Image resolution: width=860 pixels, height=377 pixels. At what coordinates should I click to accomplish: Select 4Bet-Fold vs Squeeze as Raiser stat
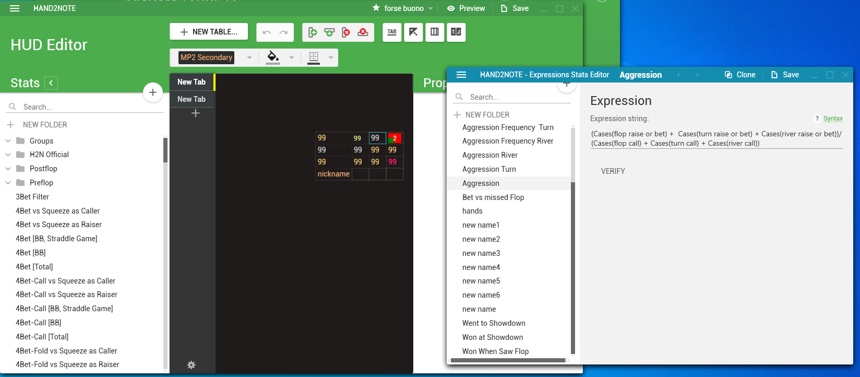[67, 364]
